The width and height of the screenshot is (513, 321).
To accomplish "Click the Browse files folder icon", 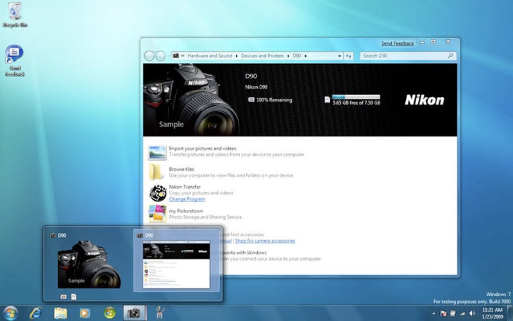I will [156, 172].
